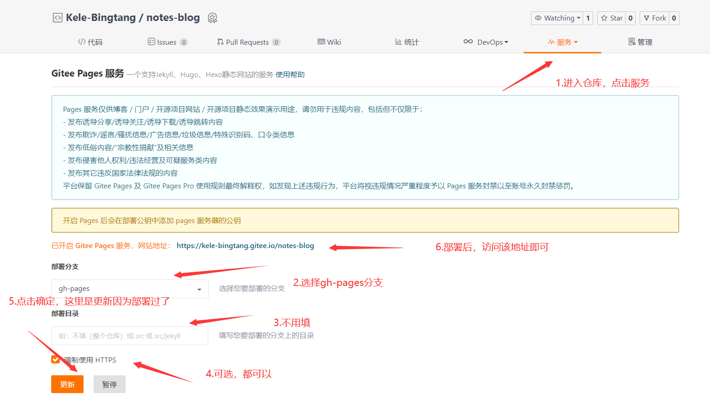
Task: Click the watchers count 1
Action: [x=588, y=18]
